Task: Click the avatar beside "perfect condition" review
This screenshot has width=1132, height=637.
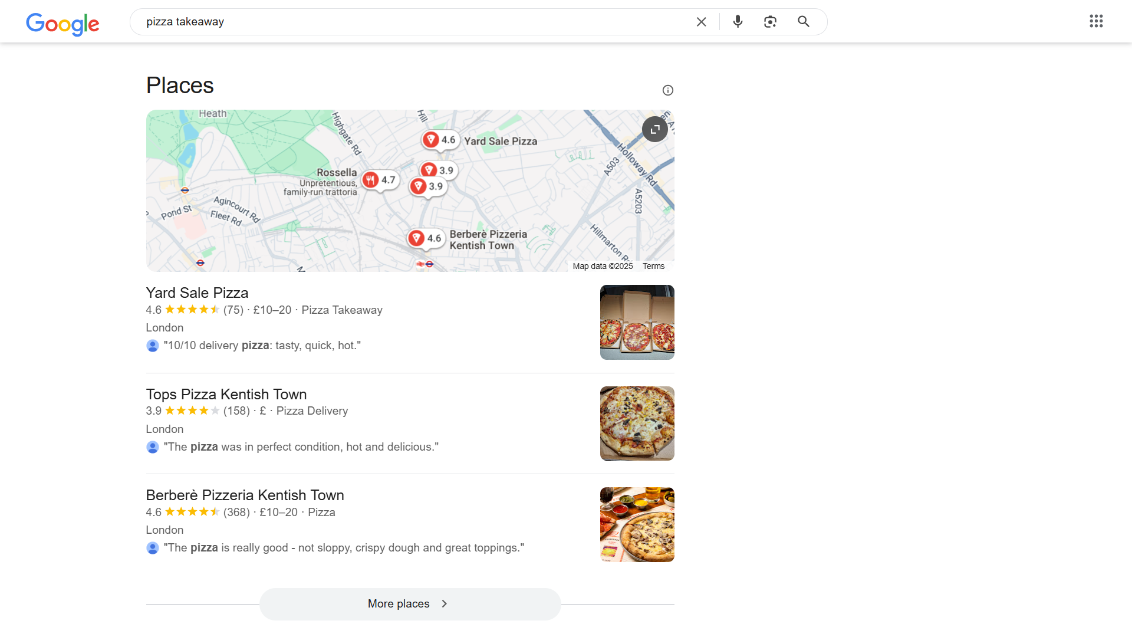Action: (x=153, y=447)
